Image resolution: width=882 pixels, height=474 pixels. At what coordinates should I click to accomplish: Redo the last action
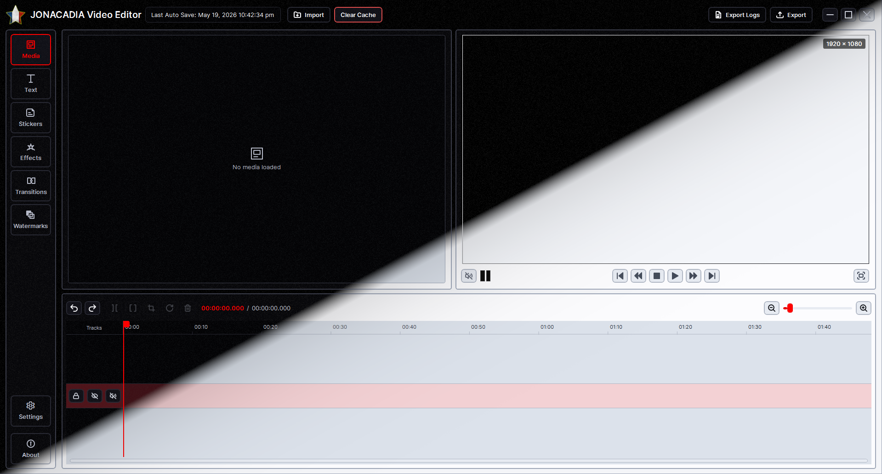click(92, 308)
